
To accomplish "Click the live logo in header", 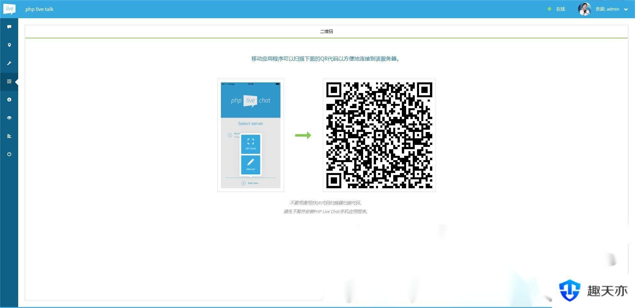I will click(9, 9).
